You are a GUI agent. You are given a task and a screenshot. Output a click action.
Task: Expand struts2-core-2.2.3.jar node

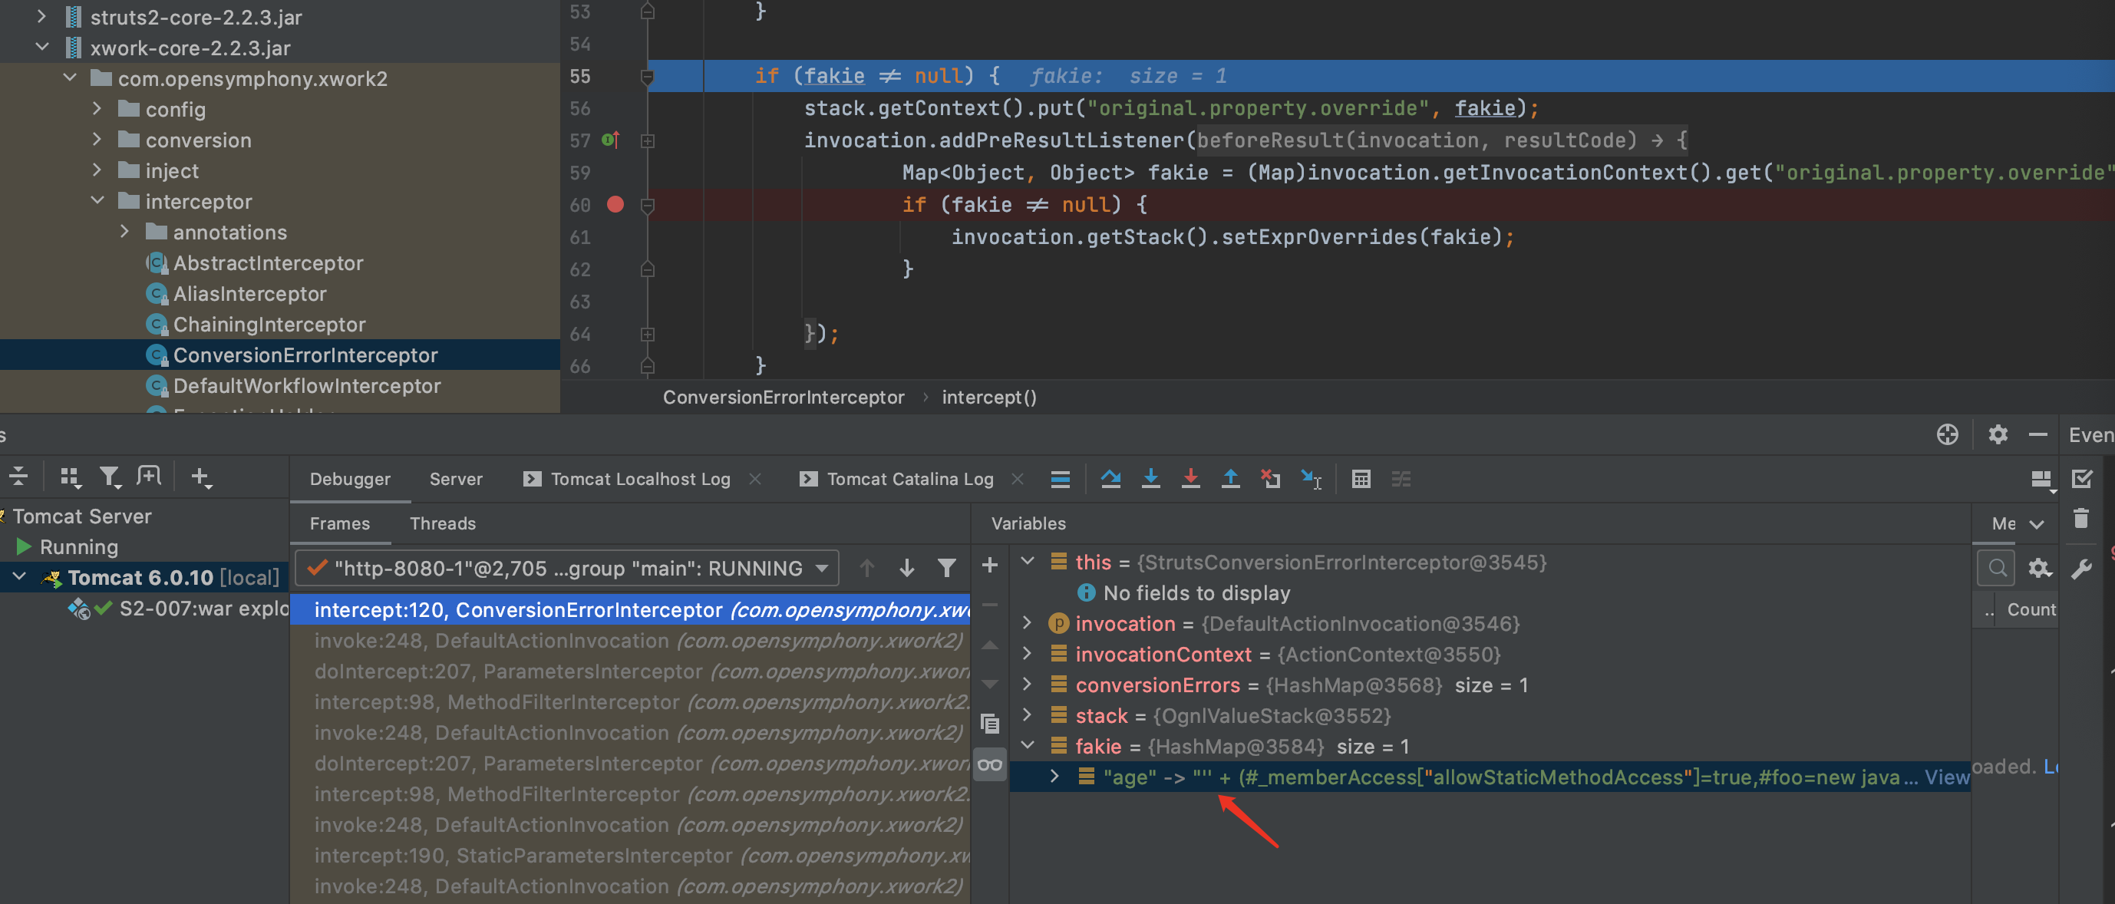pos(42,16)
